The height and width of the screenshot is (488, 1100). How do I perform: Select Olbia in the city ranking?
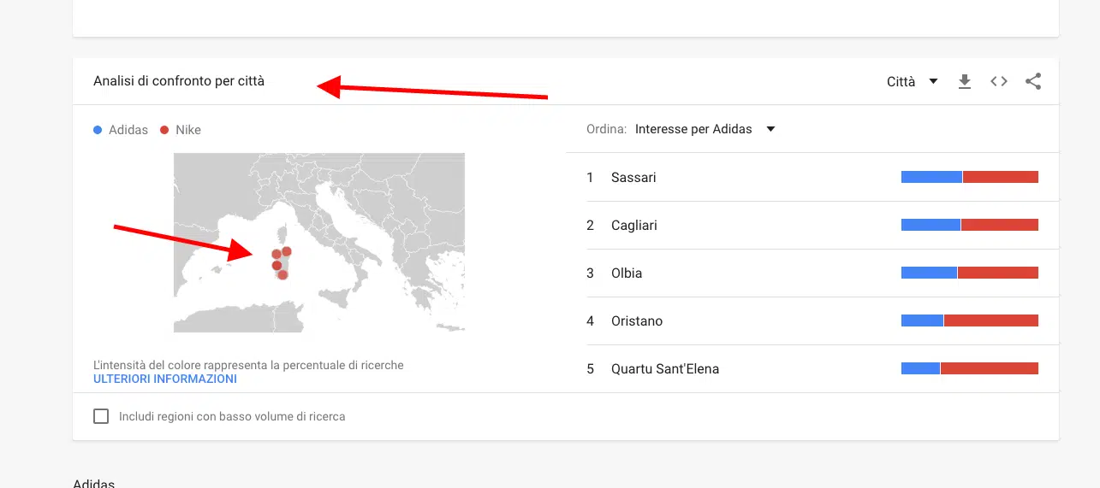point(627,273)
